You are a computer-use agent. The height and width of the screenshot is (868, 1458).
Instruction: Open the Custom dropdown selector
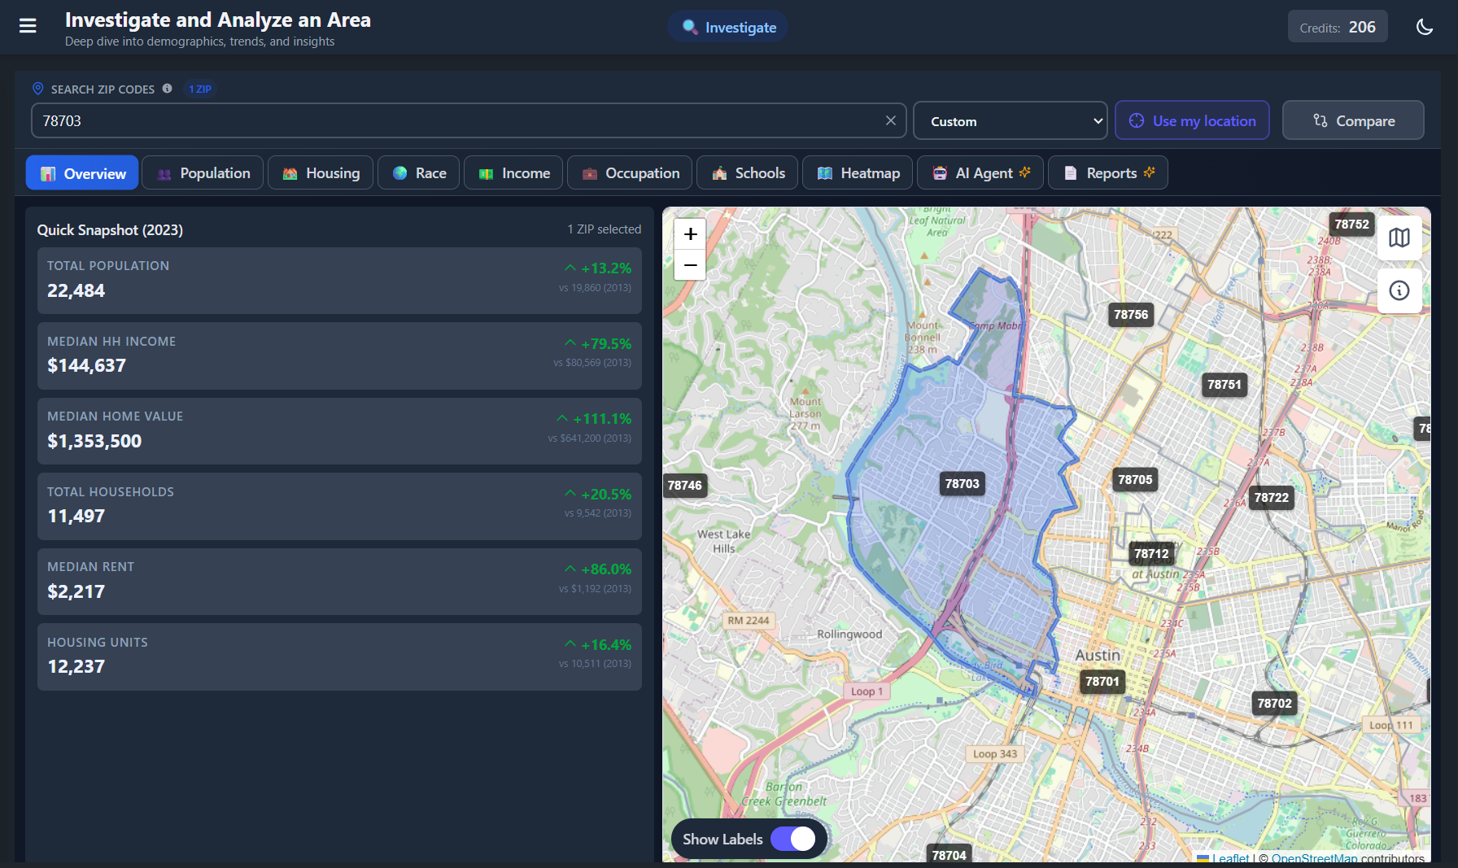(1010, 120)
